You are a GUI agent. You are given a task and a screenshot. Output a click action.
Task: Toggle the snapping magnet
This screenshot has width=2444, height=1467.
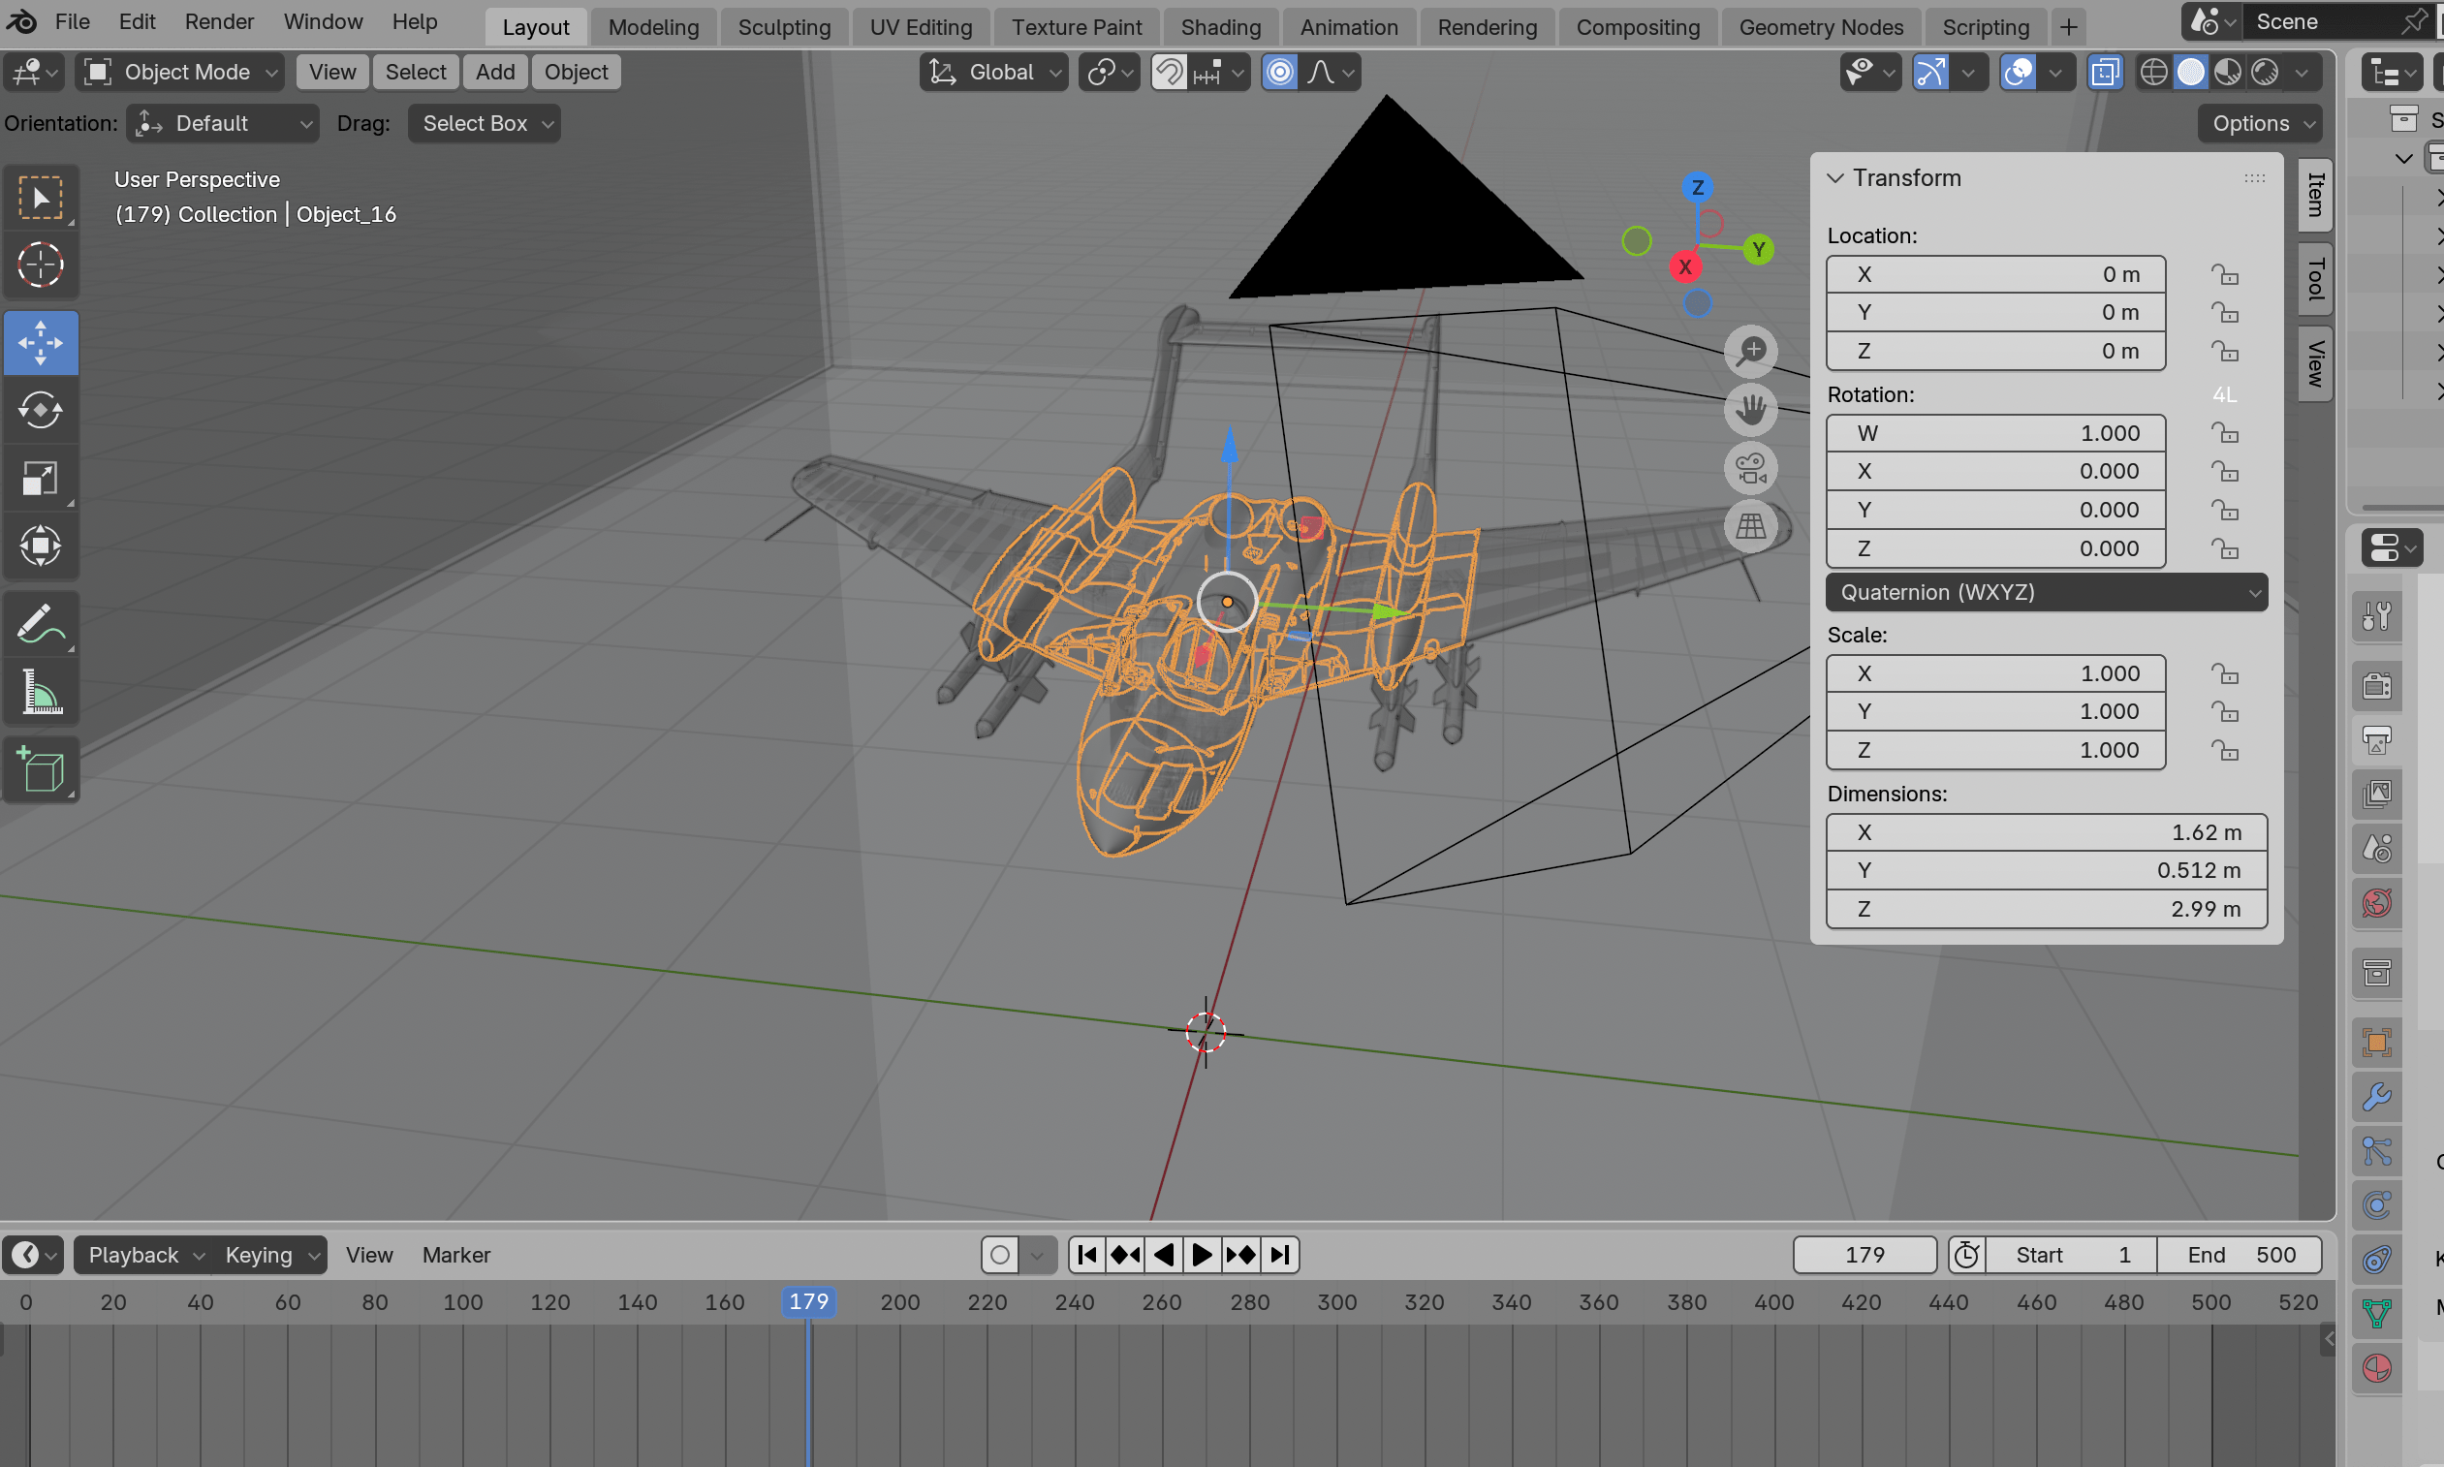click(x=1170, y=72)
